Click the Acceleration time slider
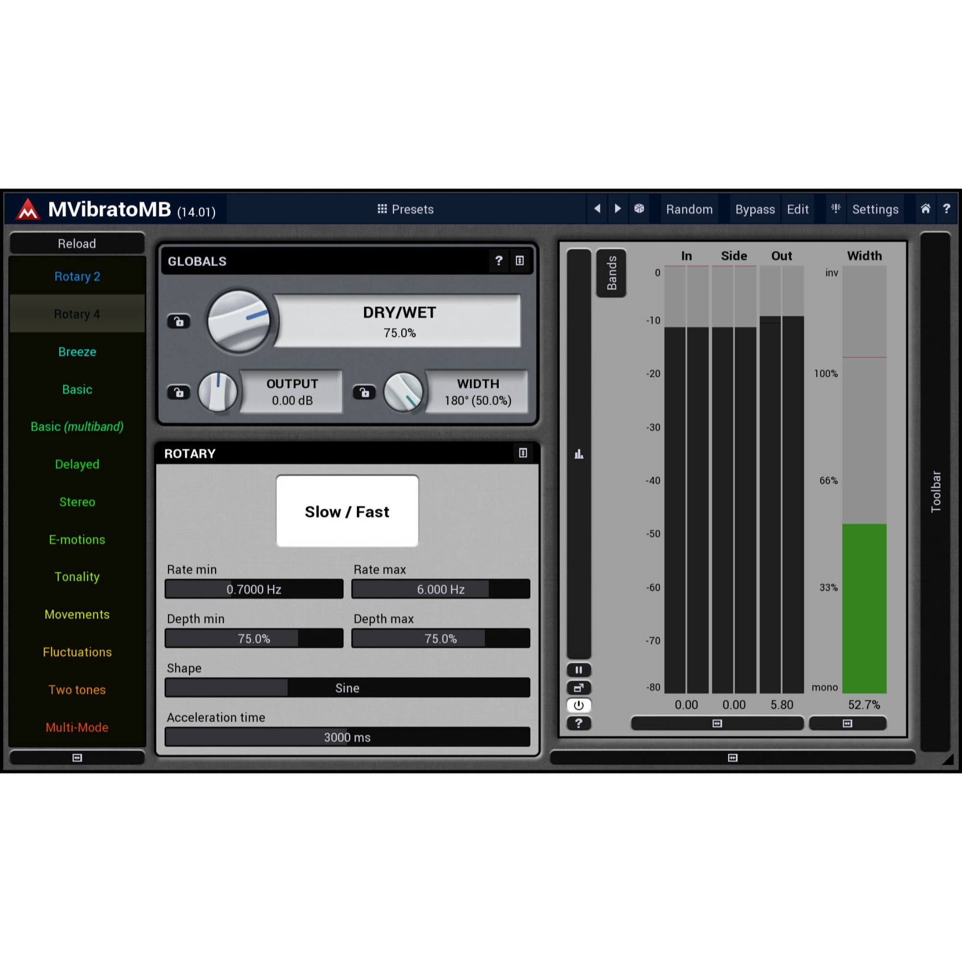The height and width of the screenshot is (962, 962). tap(347, 737)
